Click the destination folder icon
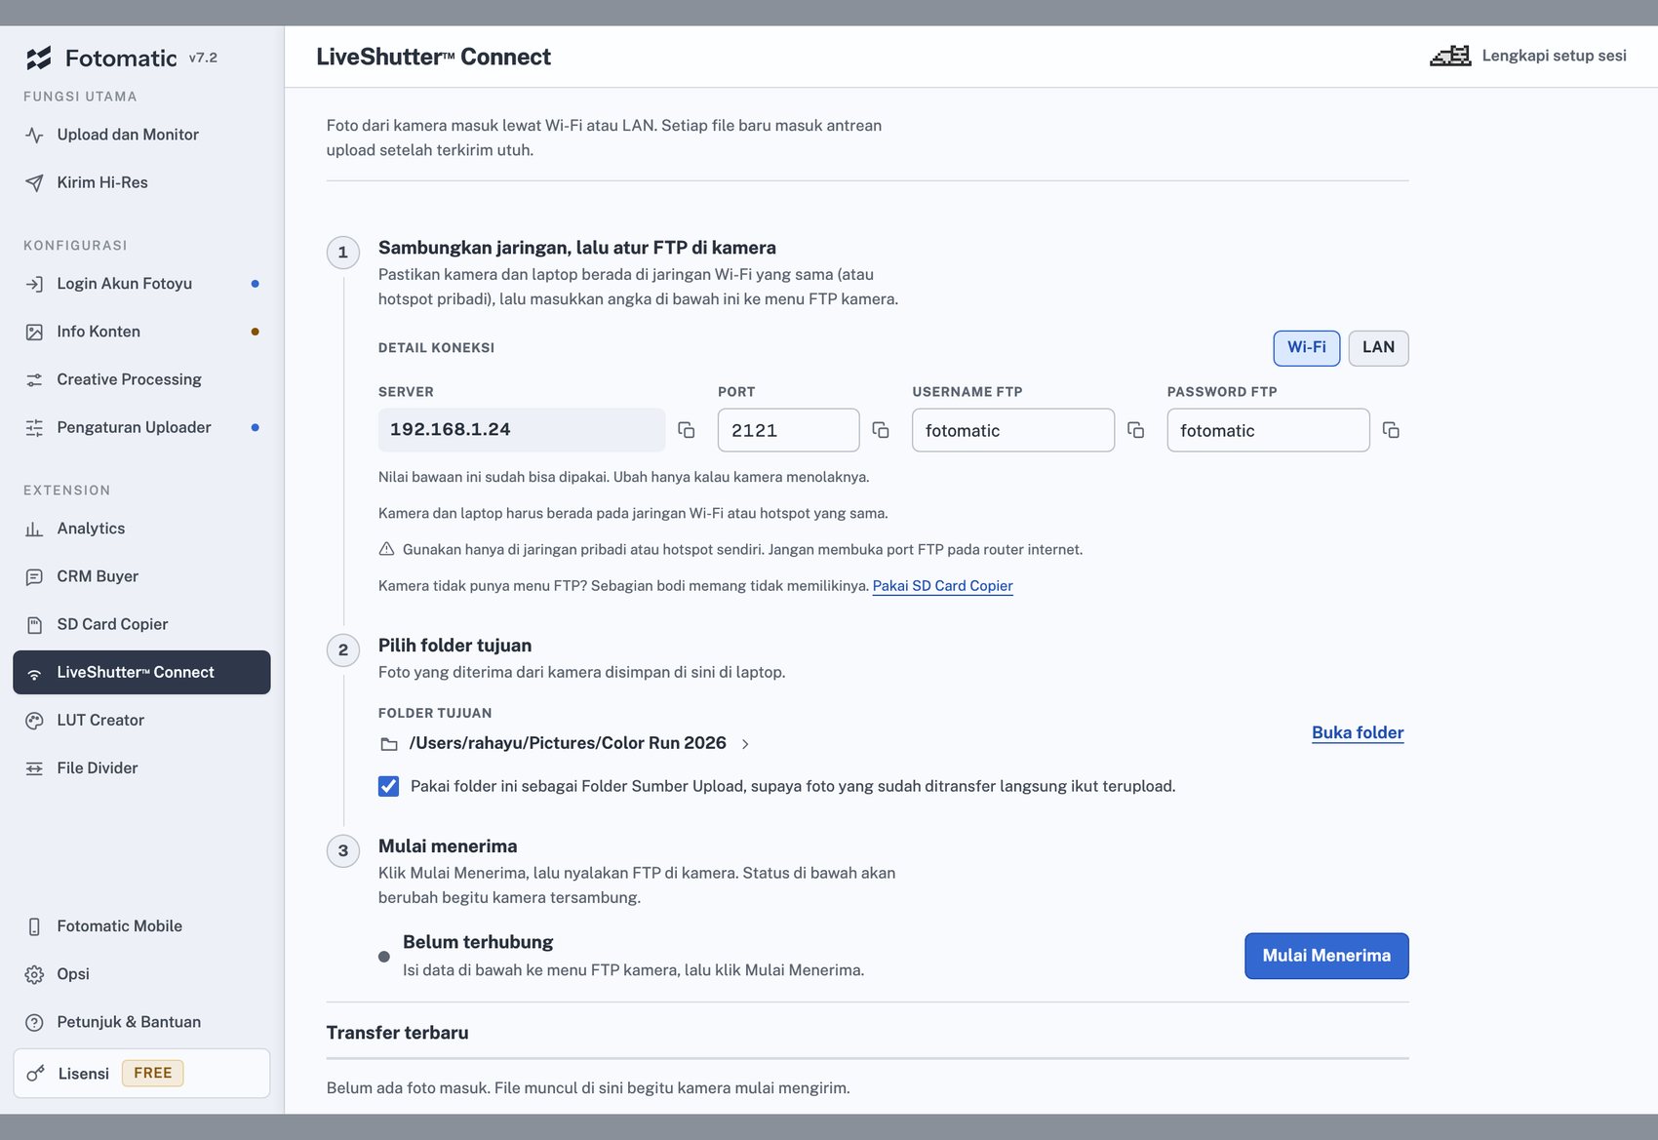 (389, 744)
